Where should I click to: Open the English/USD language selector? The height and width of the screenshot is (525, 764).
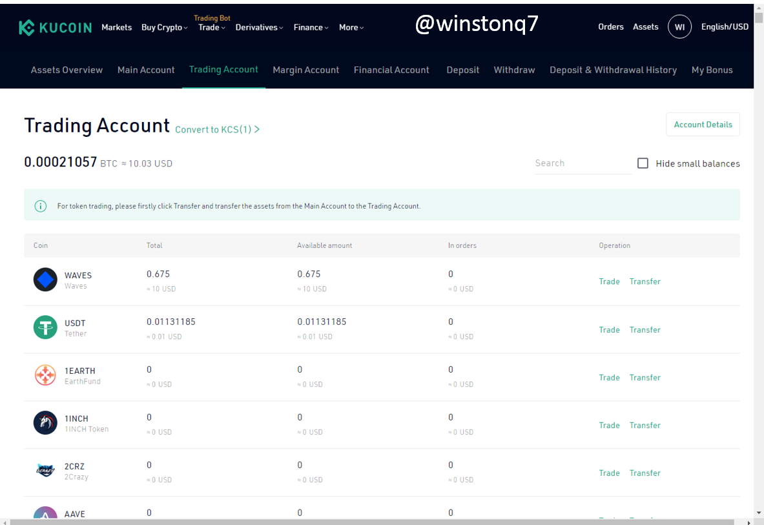click(x=725, y=26)
